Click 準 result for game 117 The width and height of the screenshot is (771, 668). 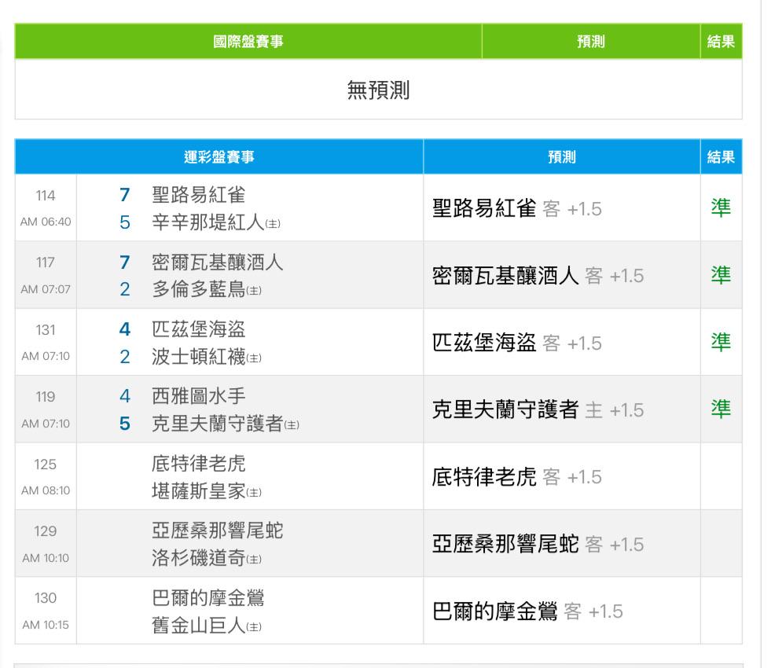point(721,275)
